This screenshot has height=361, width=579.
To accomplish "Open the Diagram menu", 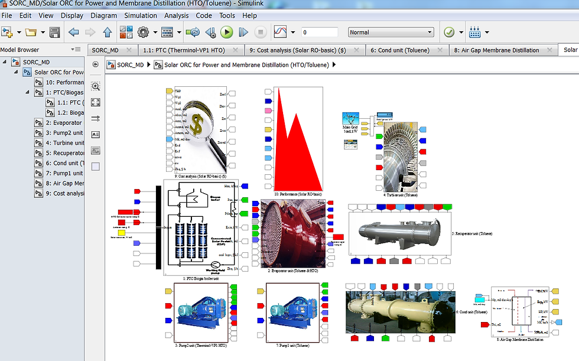I will click(x=104, y=15).
